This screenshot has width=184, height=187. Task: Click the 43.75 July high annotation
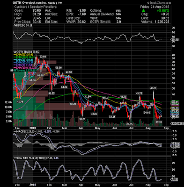coord(139,93)
